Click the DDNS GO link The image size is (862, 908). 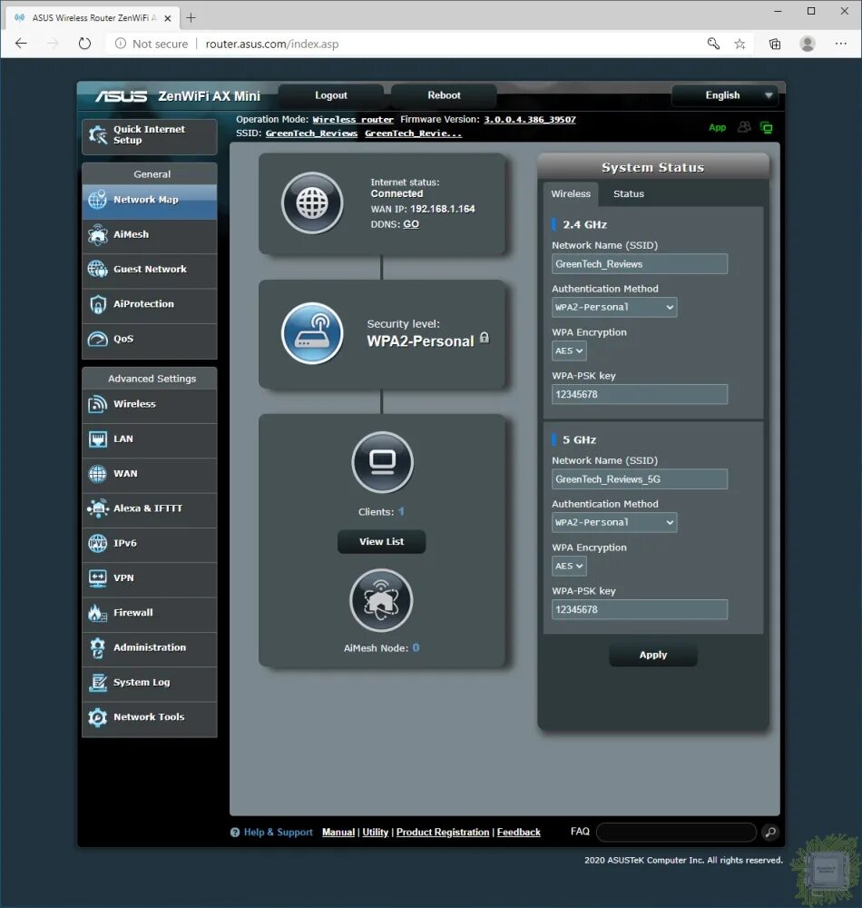pos(411,224)
